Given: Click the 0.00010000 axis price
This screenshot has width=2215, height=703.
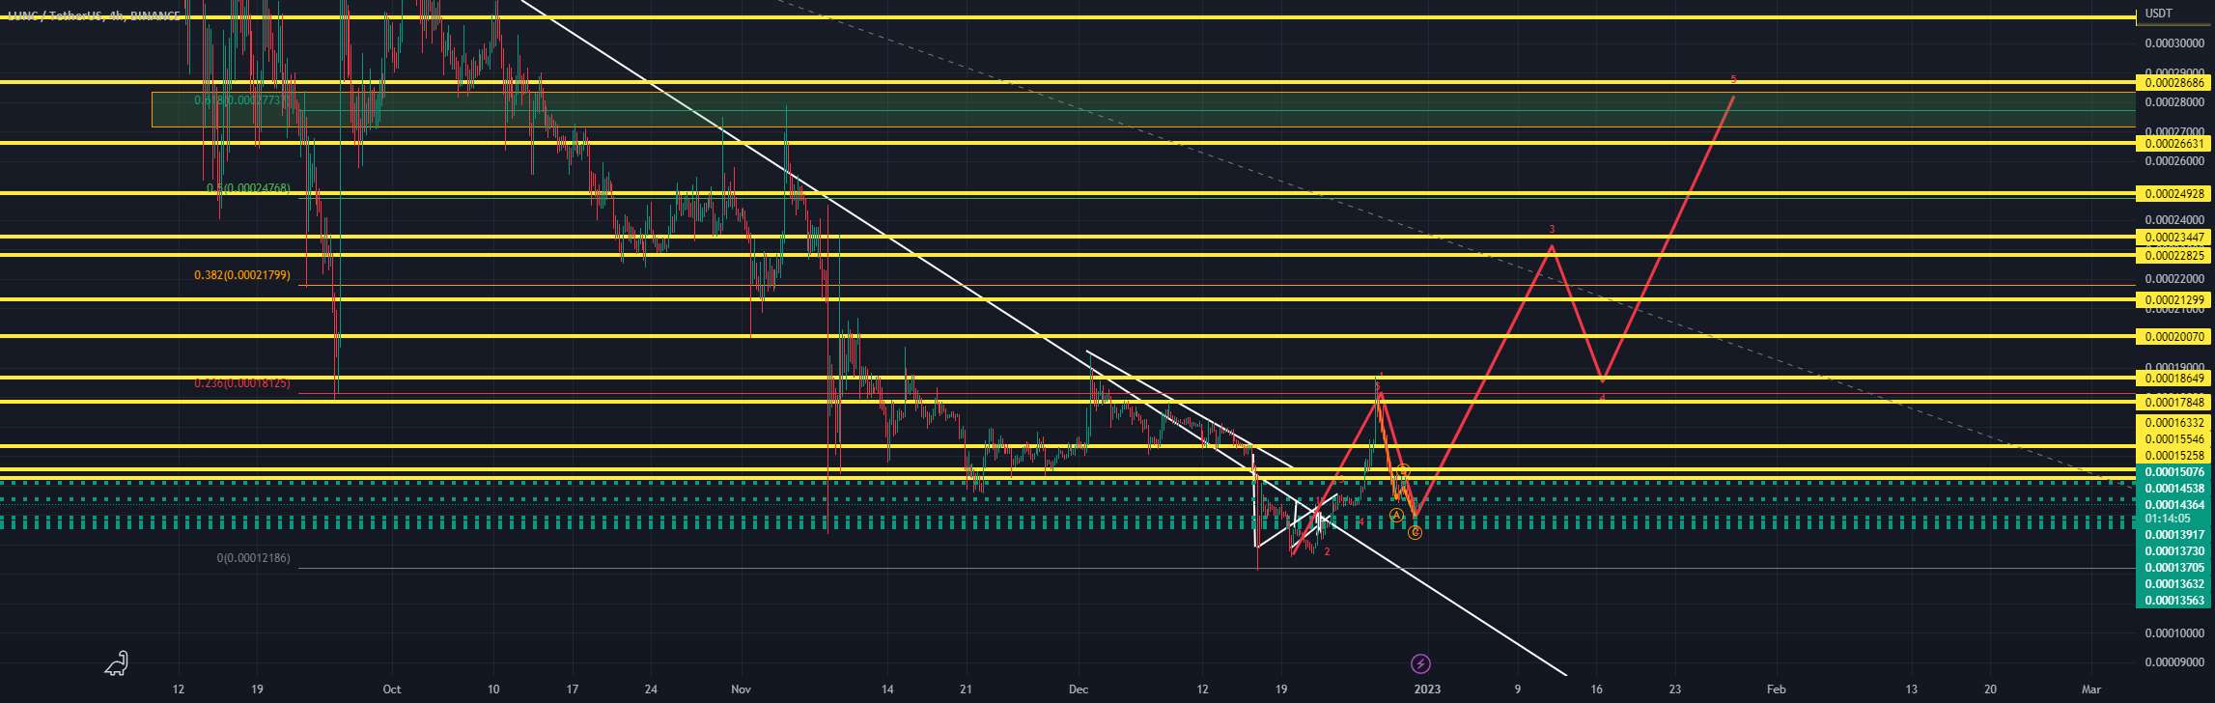Looking at the screenshot, I should pos(2173,633).
